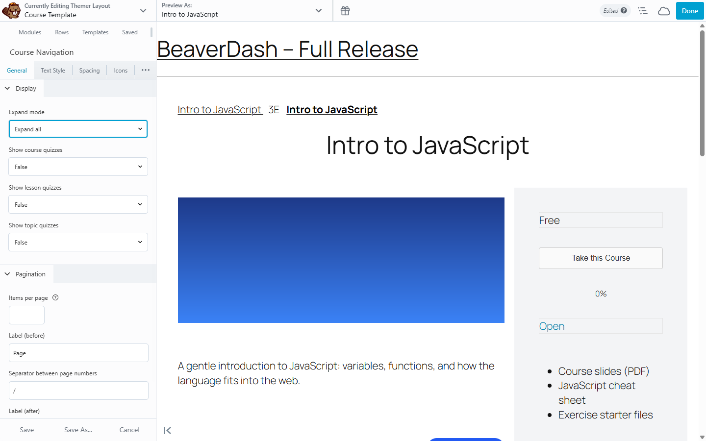Image resolution: width=706 pixels, height=441 pixels.
Task: Click the Separator between page numbers field
Action: click(78, 391)
